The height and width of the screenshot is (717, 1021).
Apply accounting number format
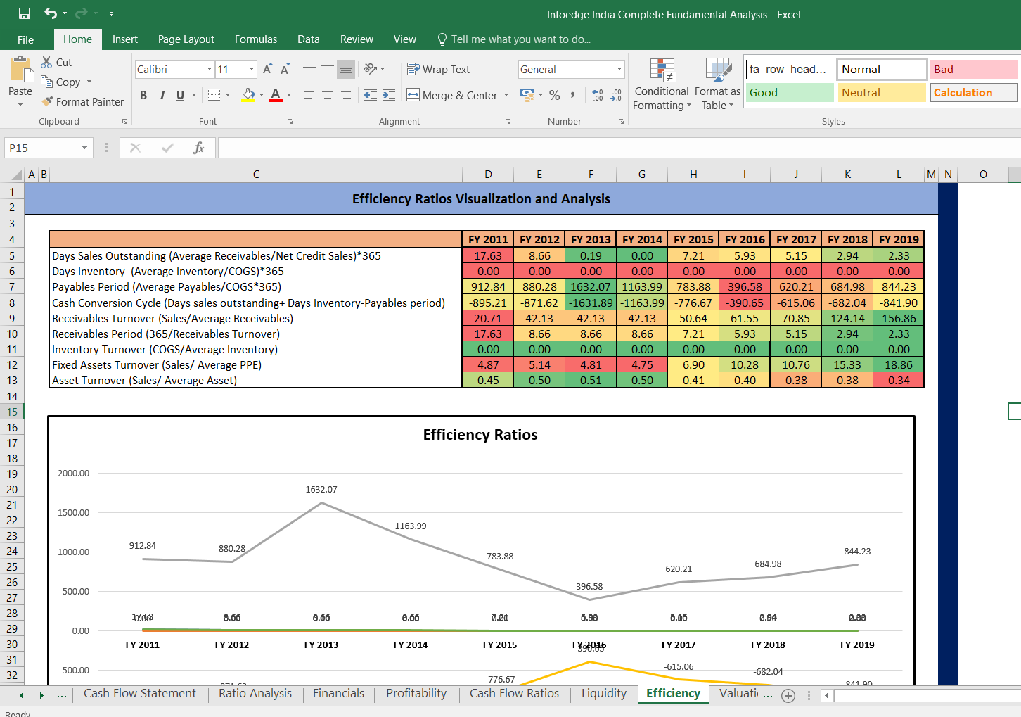527,94
